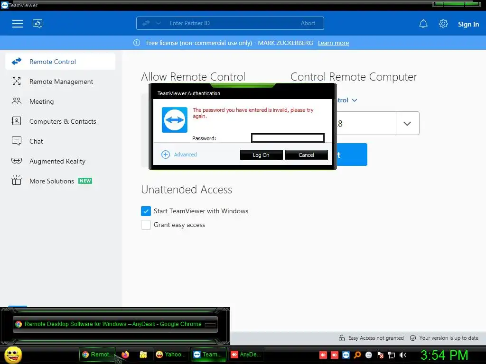The width and height of the screenshot is (486, 364).
Task: Open Augmented Reality in the sidebar
Action: (x=60, y=161)
